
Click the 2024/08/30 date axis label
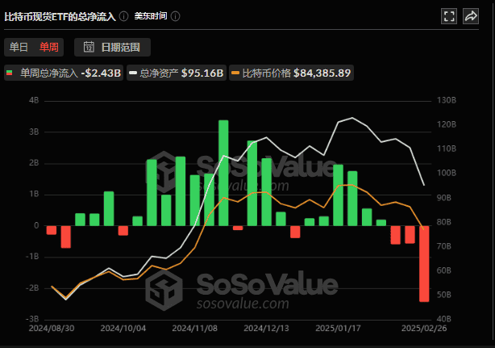point(51,329)
